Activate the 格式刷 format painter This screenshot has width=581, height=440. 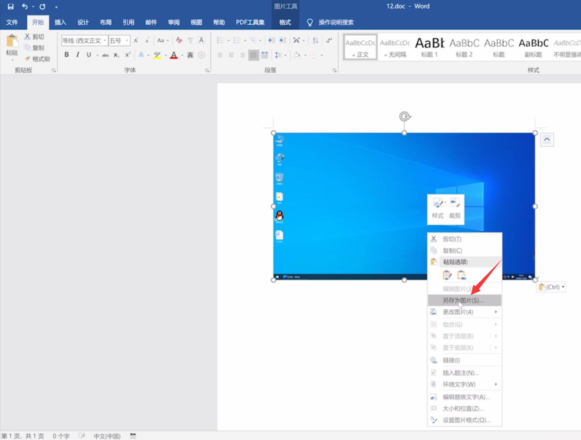point(37,59)
